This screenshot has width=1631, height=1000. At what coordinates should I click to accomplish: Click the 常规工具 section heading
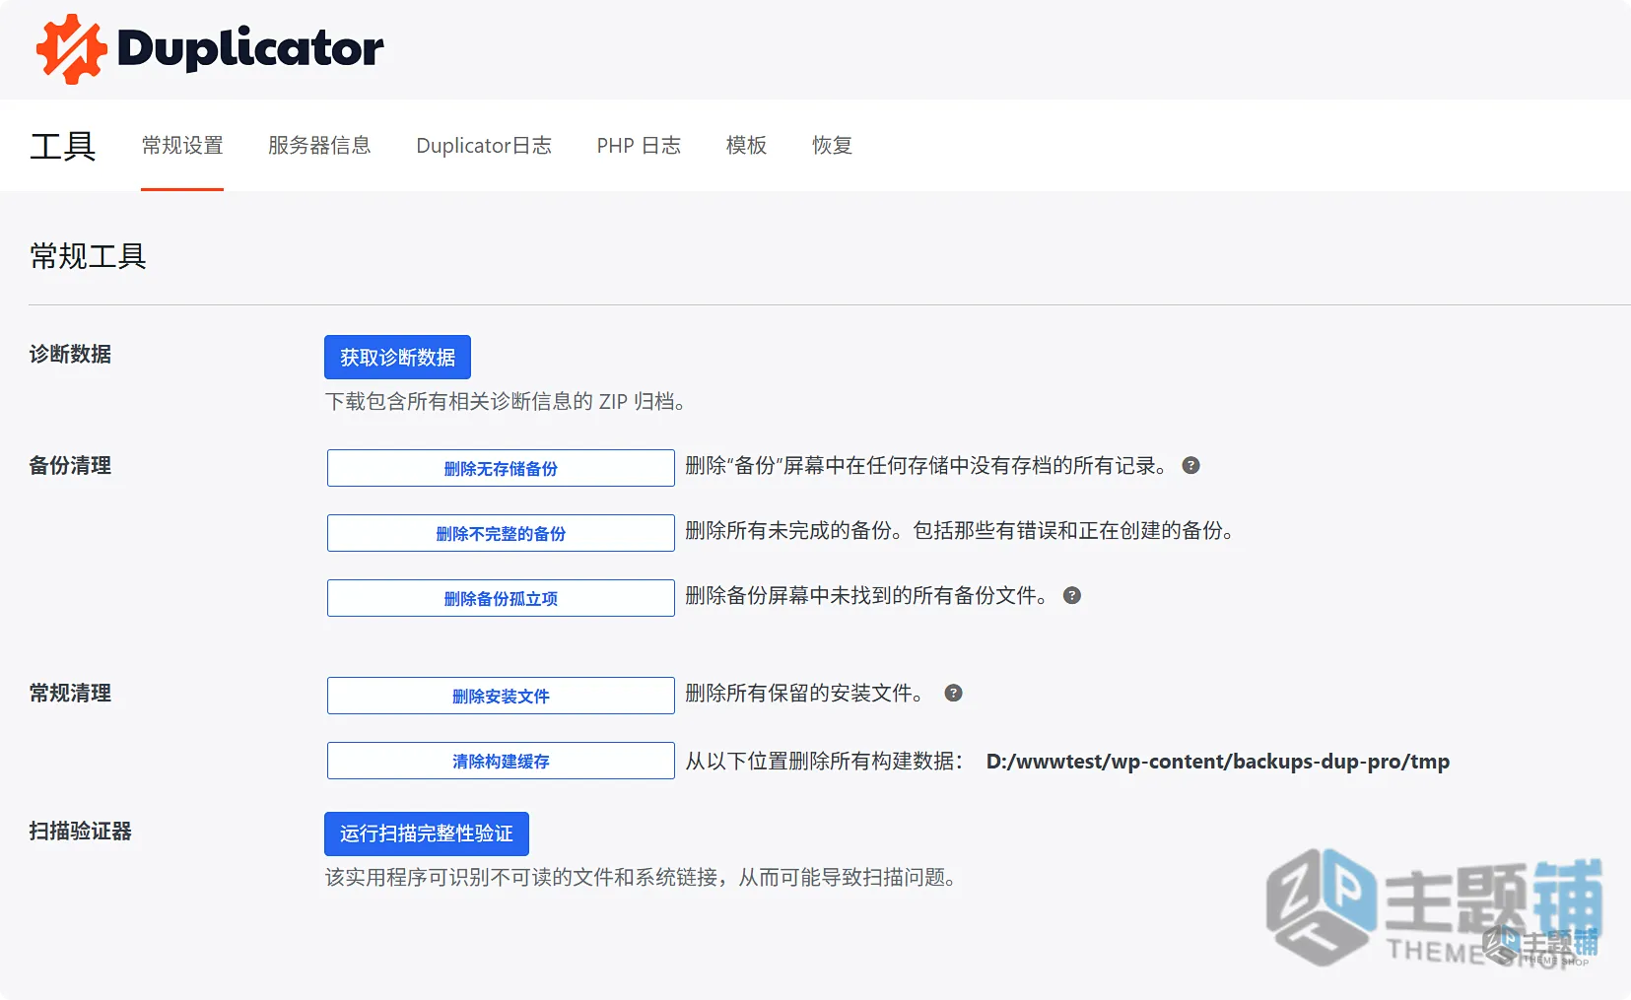[88, 256]
